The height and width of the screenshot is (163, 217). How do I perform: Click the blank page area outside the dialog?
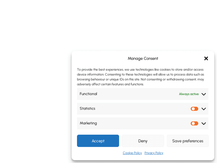coord(35,87)
